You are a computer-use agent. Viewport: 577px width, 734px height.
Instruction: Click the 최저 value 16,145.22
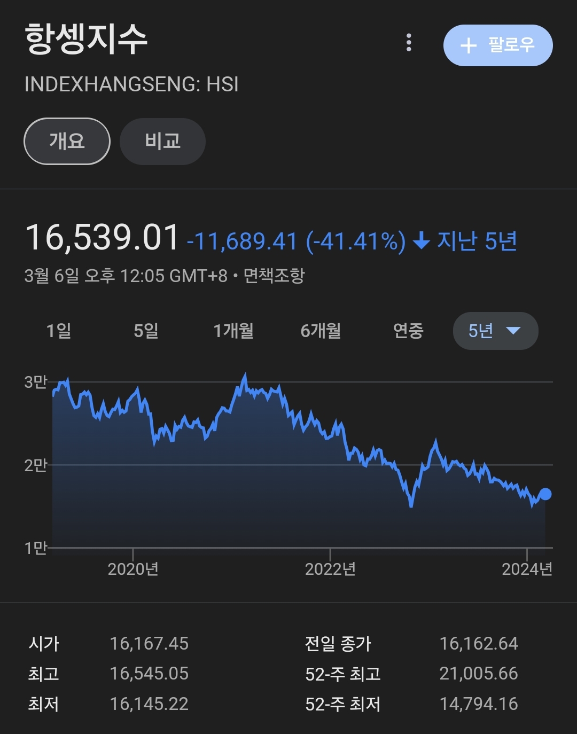pos(149,704)
